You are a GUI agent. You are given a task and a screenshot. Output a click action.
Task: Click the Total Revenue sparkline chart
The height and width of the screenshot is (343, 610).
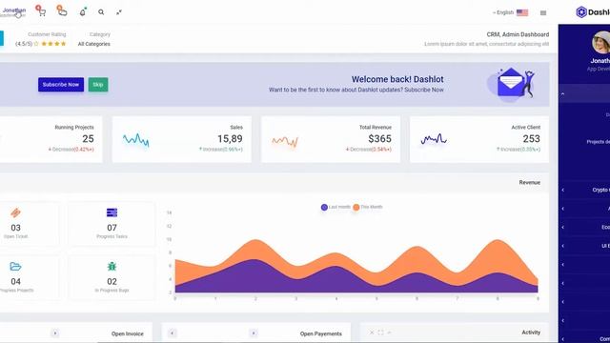[x=285, y=141]
